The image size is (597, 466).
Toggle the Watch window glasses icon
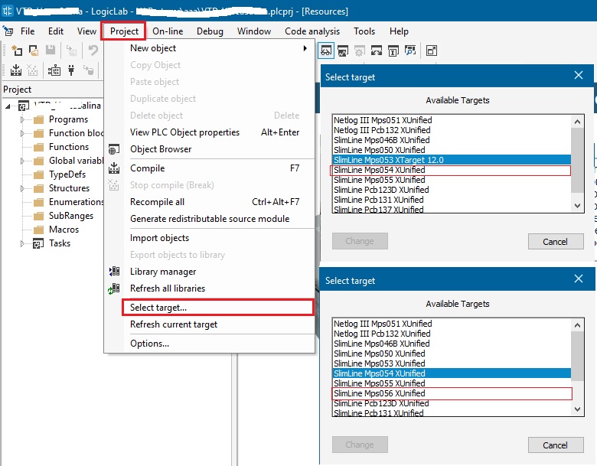pyautogui.click(x=326, y=51)
